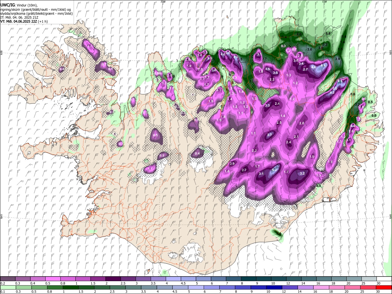The width and height of the screenshot is (392, 294).
Task: Click the top-row snow swatch labeled 6
Action: 218,279
